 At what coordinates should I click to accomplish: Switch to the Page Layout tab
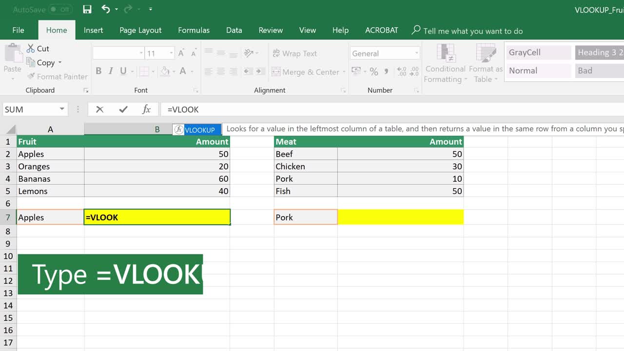click(x=140, y=30)
